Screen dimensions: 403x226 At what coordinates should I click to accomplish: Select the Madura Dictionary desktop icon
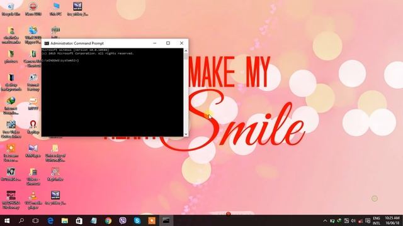11,200
